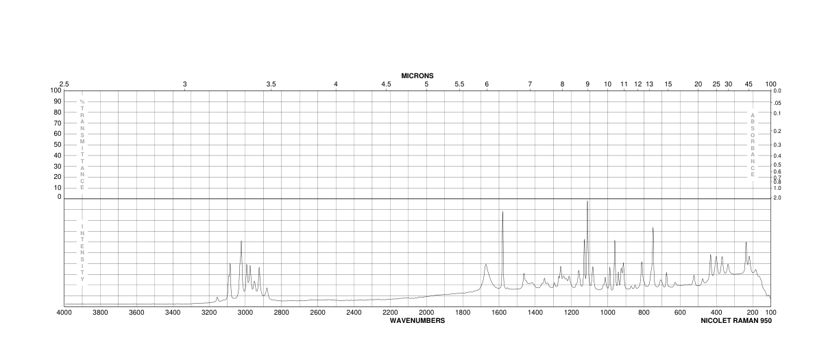Image resolution: width=839 pixels, height=362 pixels.
Task: Select the 600 wavenumber tick label
Action: [x=680, y=313]
